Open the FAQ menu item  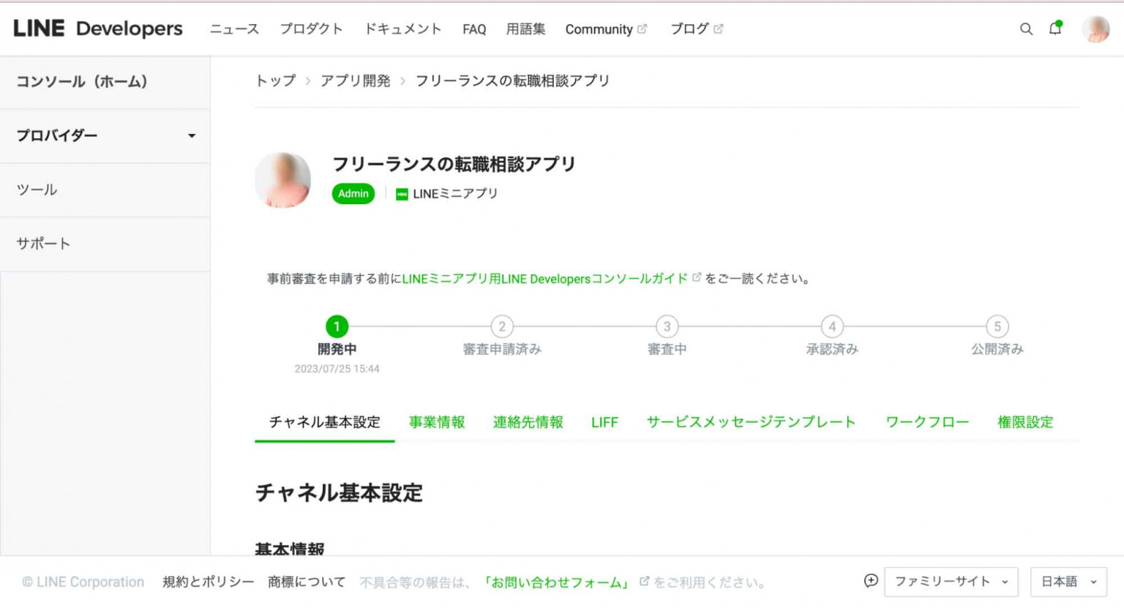click(474, 29)
